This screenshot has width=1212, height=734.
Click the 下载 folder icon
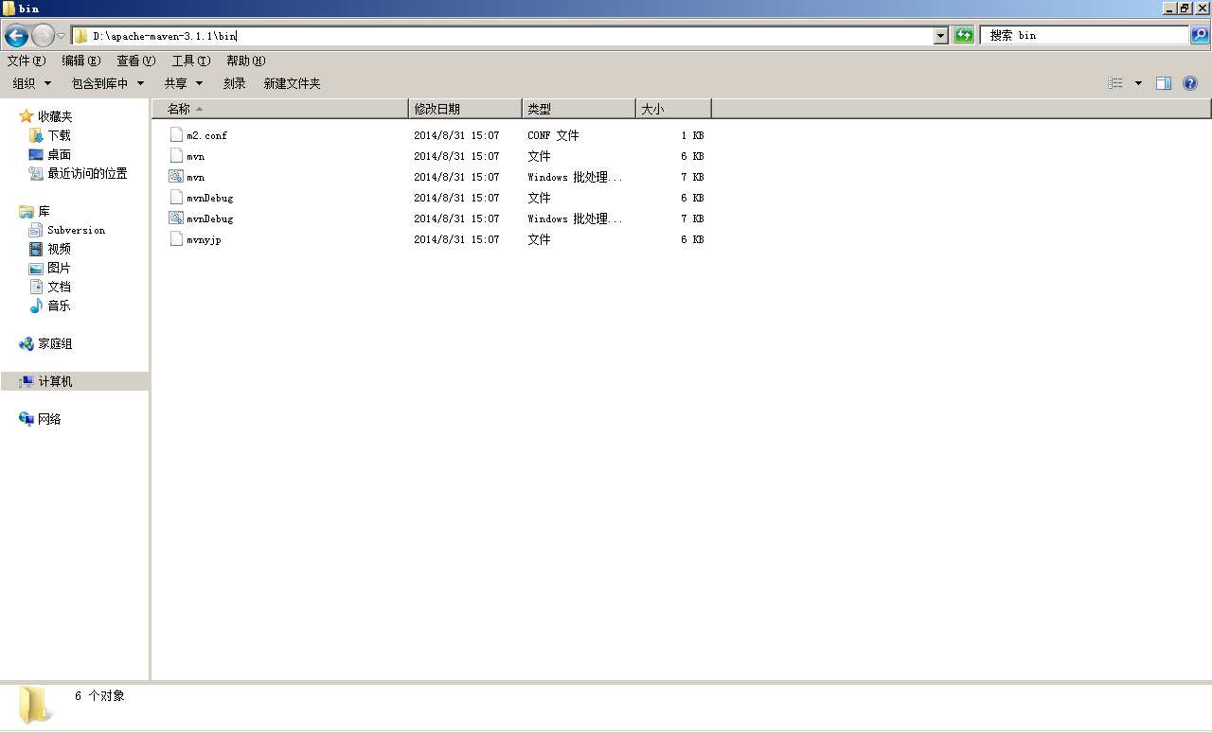(36, 135)
